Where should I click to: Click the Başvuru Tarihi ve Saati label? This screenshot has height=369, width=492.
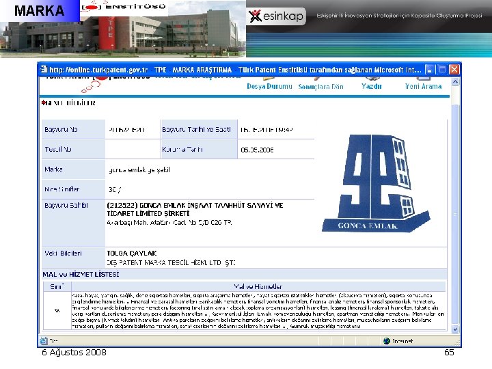199,129
